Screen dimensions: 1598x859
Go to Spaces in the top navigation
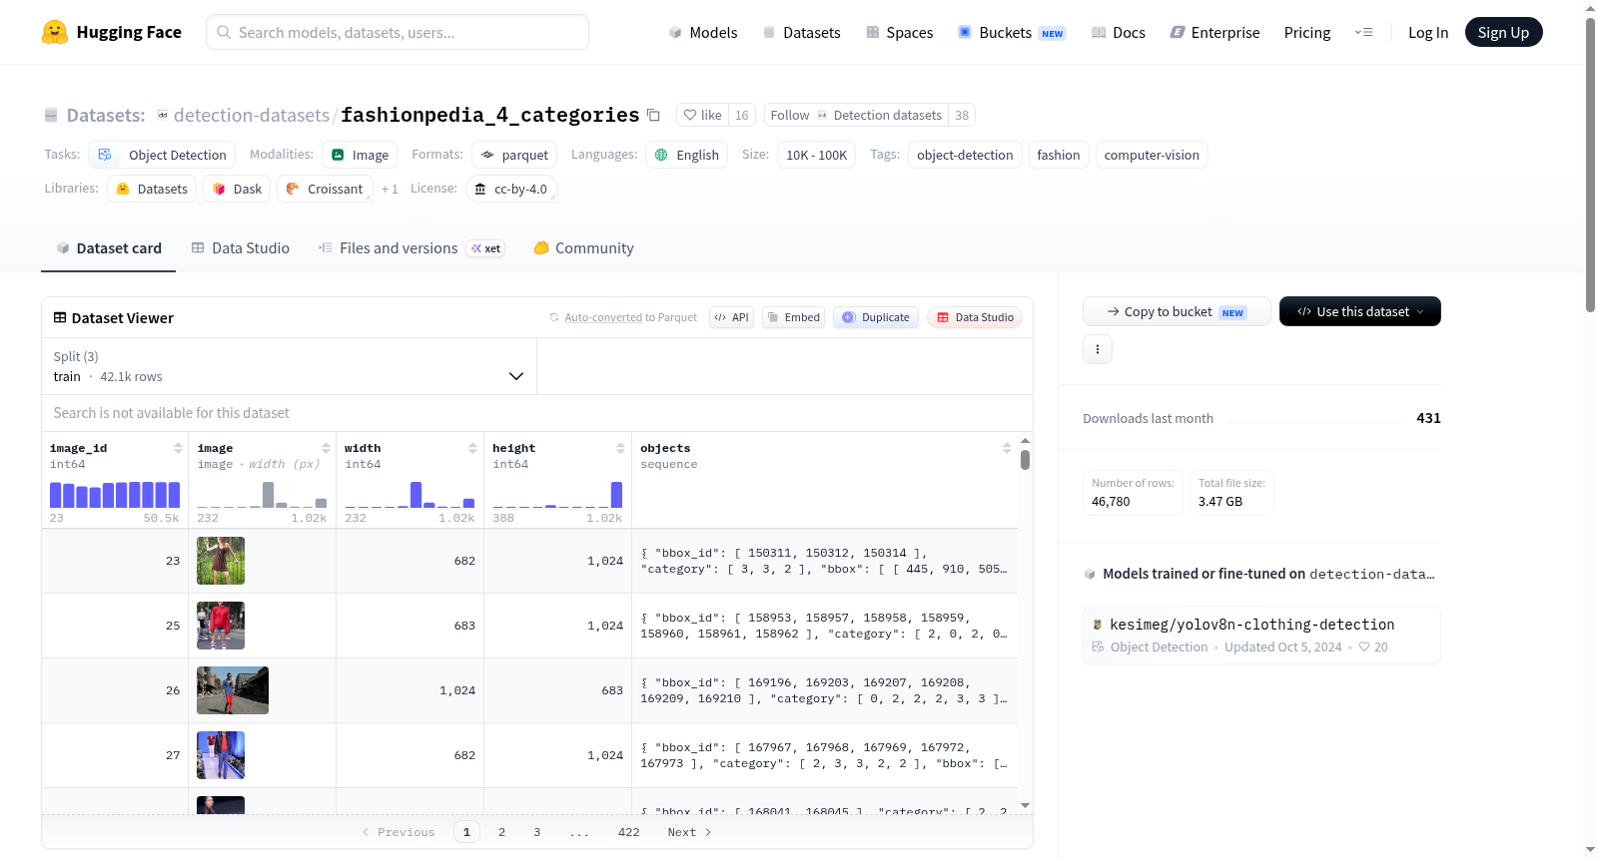click(900, 32)
